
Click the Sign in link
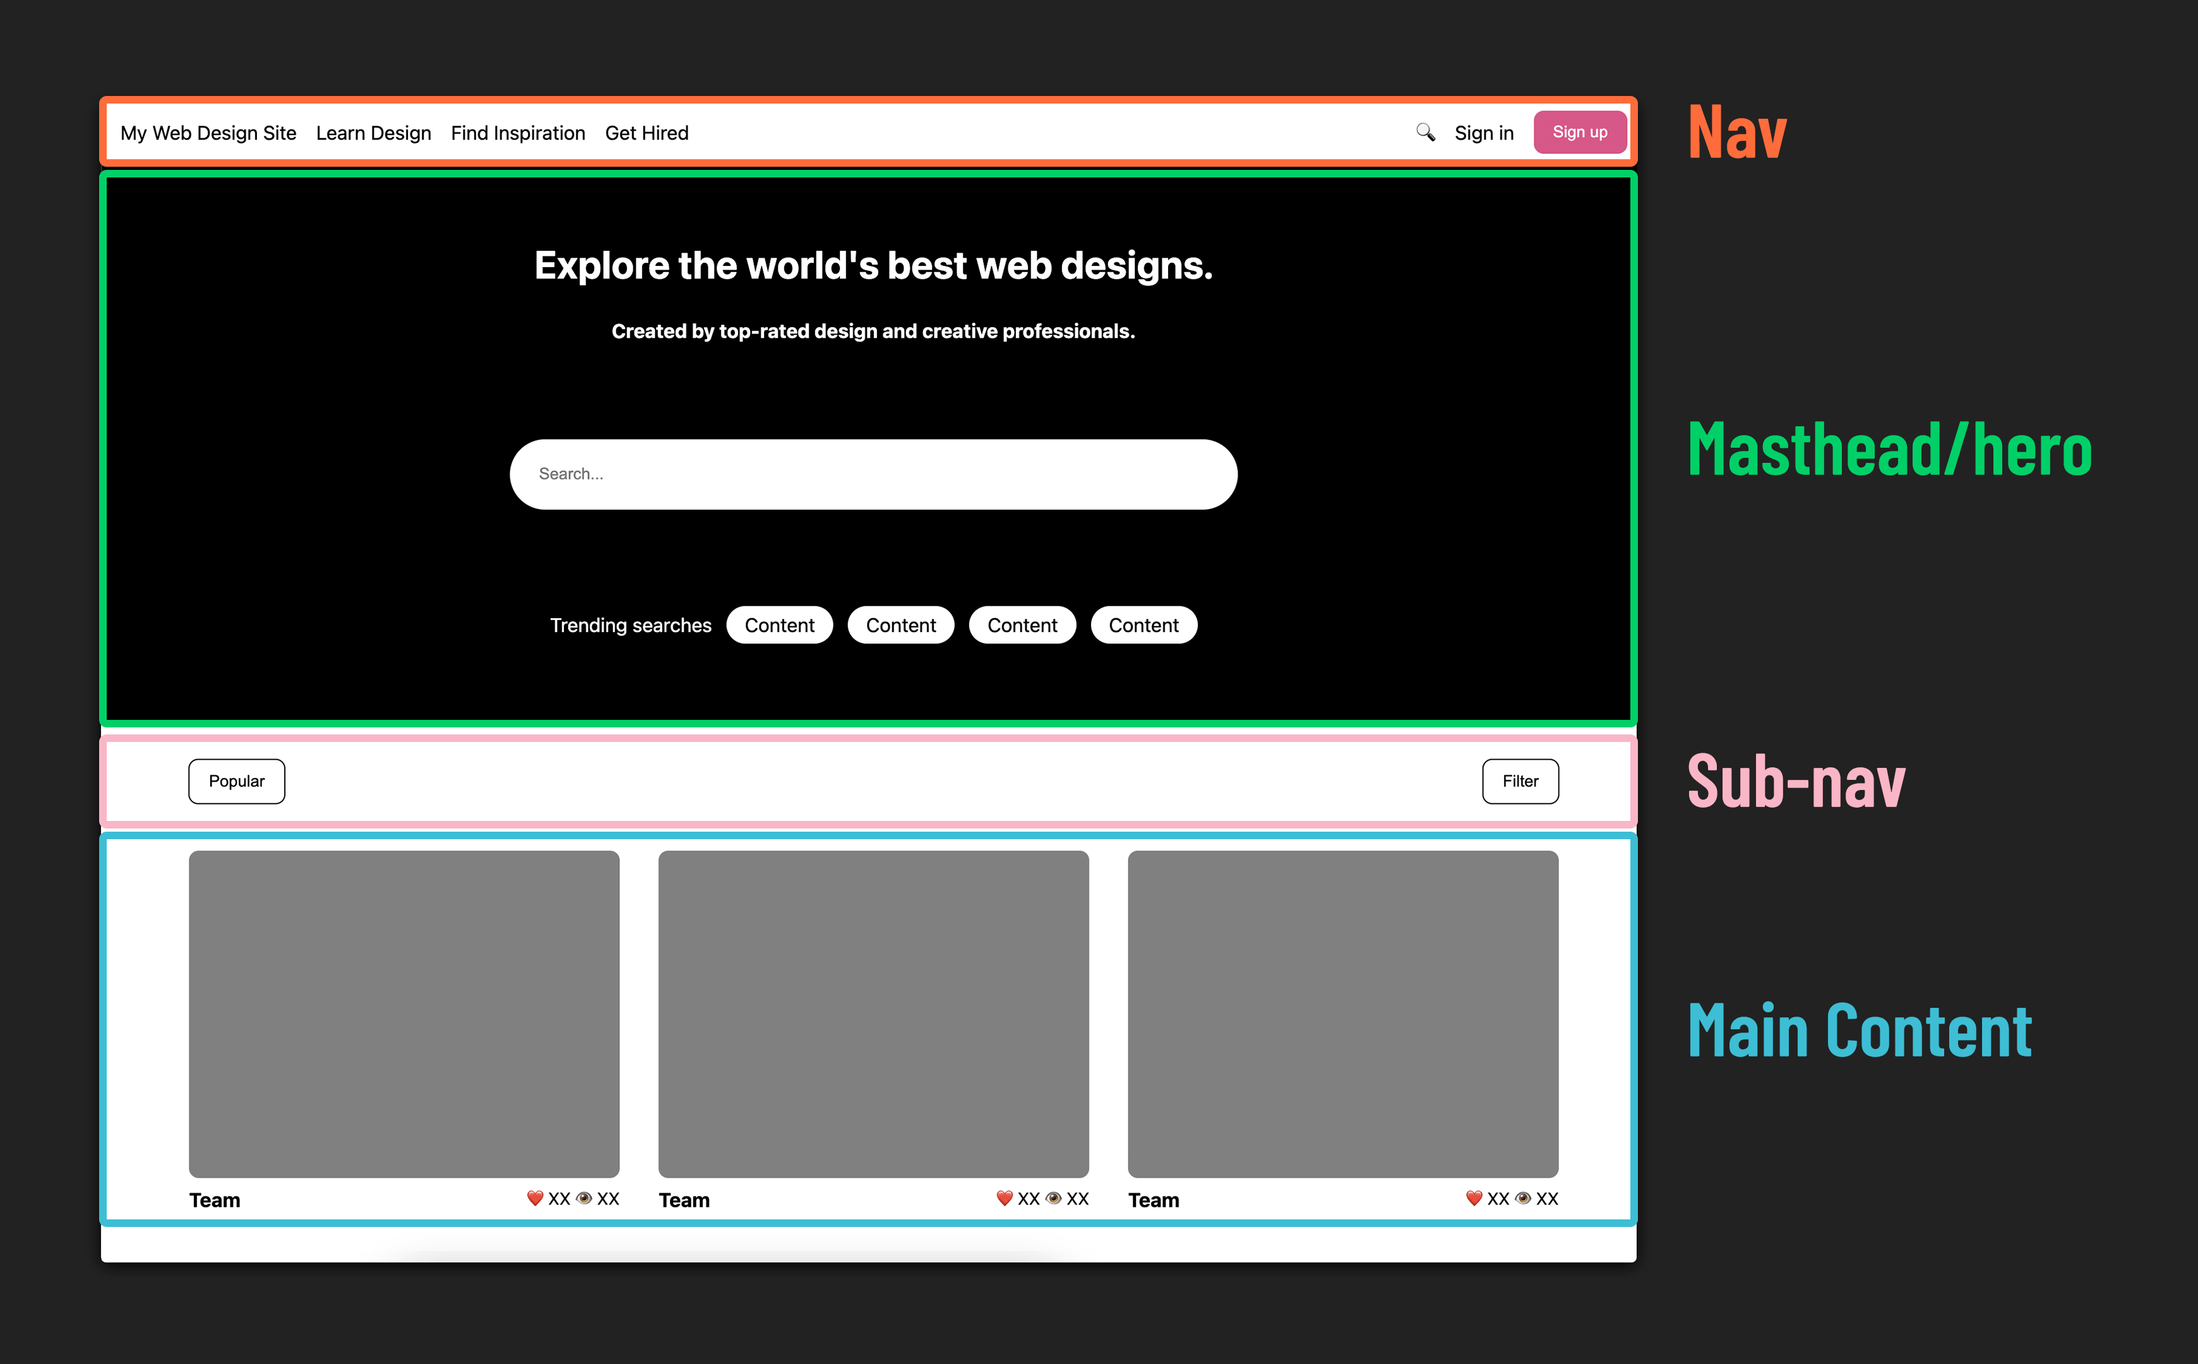point(1484,133)
